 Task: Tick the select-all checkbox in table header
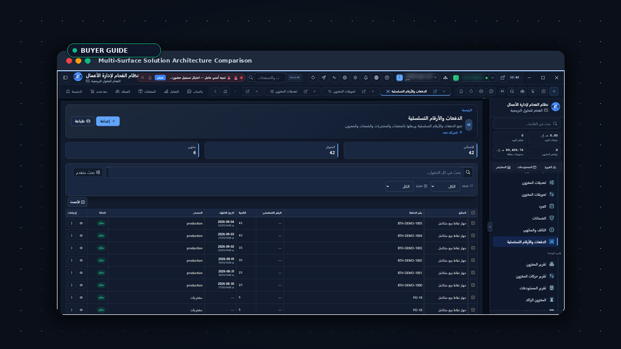tap(472, 213)
